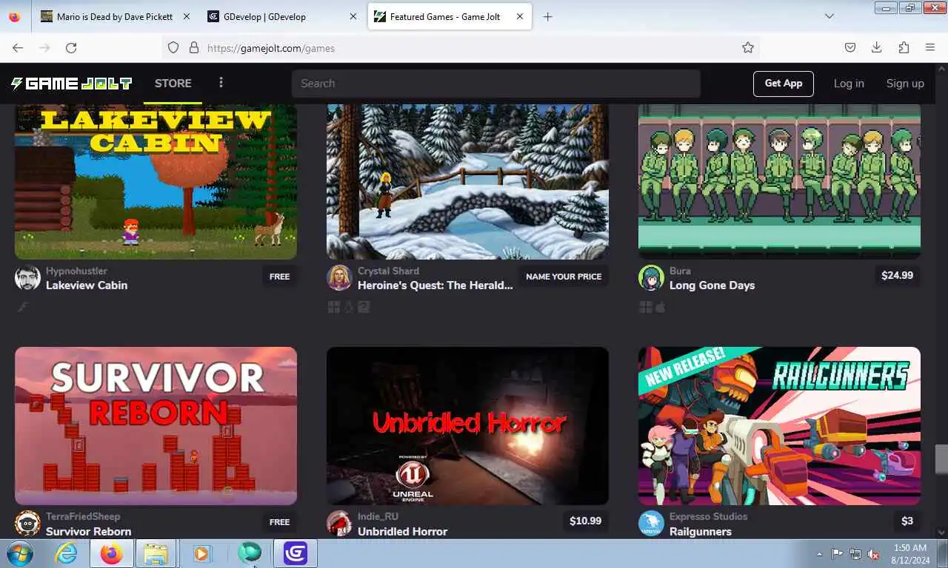948x568 pixels.
Task: Reload the page with refresh icon
Action: tap(71, 47)
